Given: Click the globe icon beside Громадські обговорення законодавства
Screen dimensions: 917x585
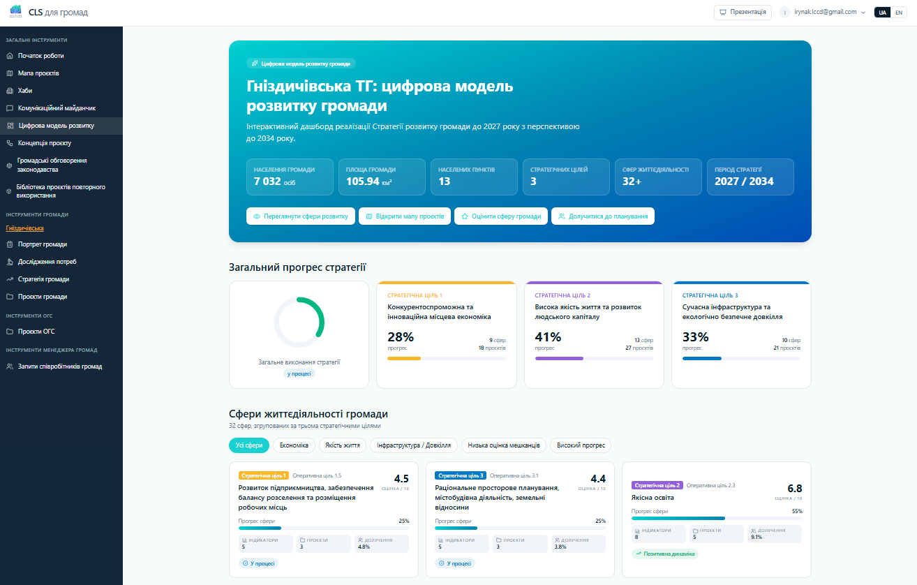Looking at the screenshot, I should coord(9,165).
